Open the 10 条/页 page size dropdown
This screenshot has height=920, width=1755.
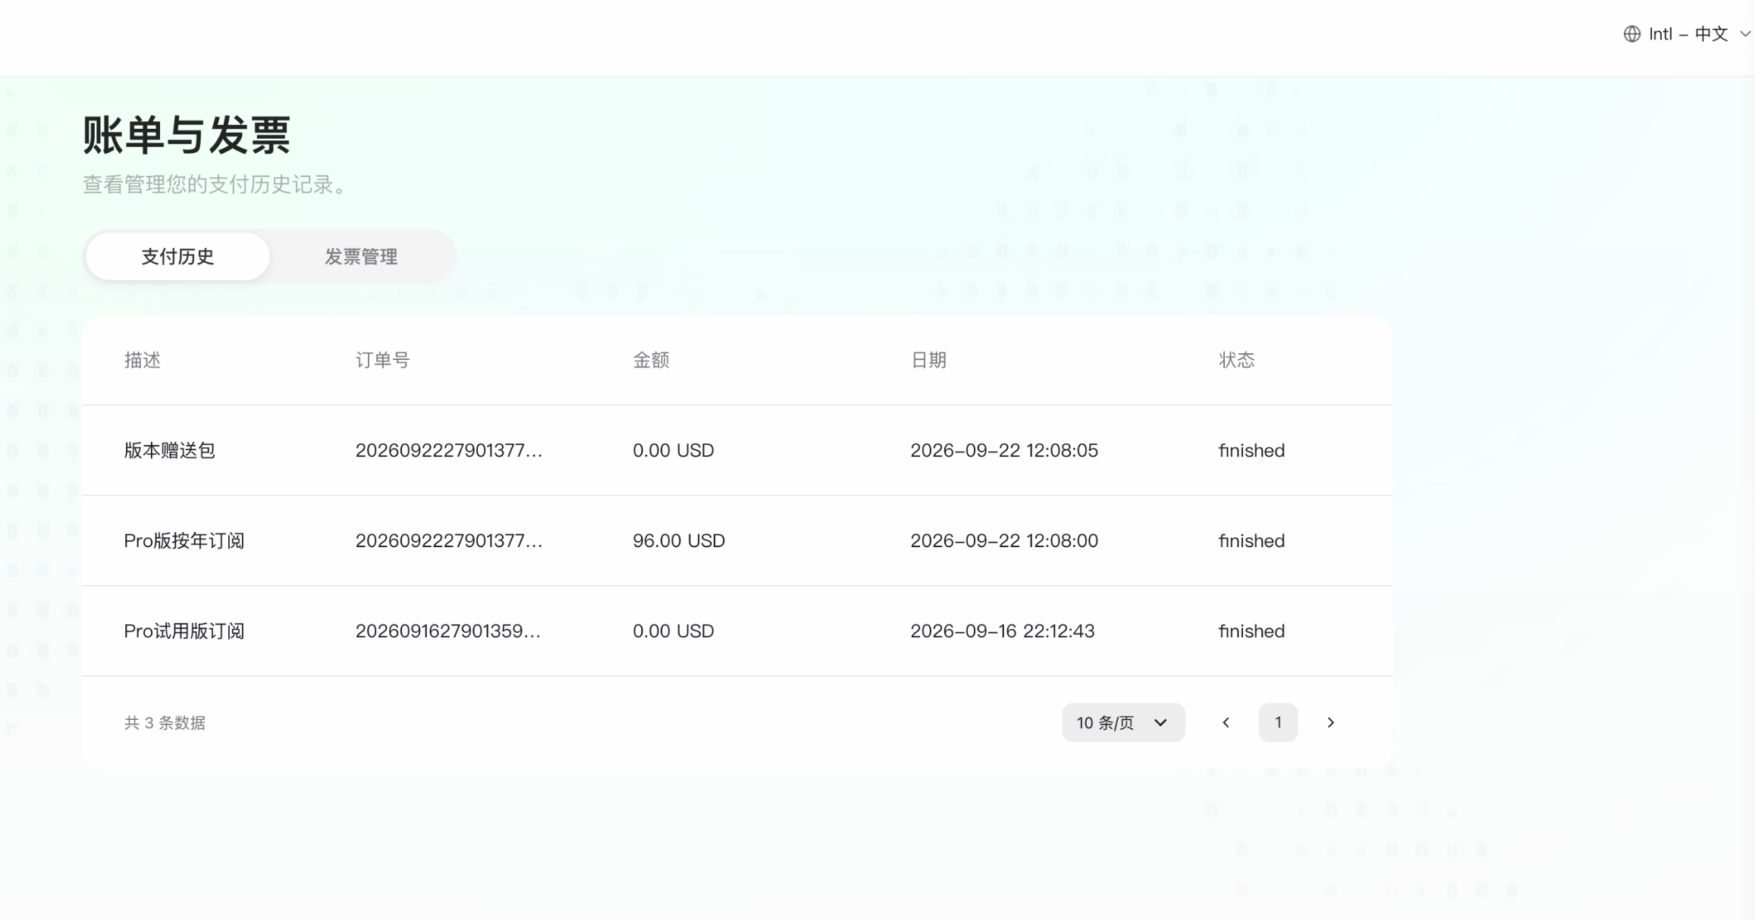point(1123,722)
